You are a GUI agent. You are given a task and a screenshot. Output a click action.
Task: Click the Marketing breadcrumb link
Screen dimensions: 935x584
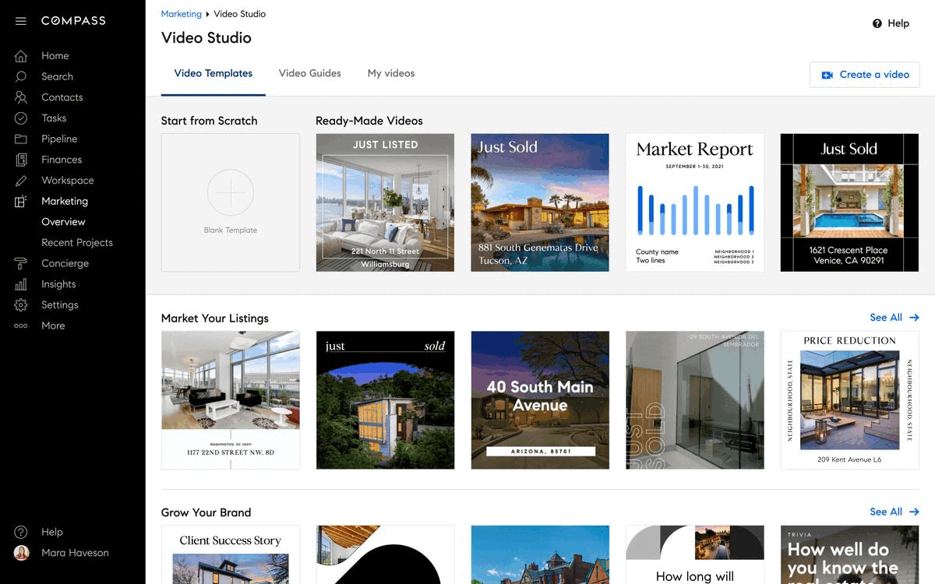click(x=182, y=14)
